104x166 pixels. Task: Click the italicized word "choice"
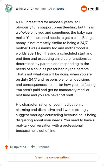pos(24,33)
